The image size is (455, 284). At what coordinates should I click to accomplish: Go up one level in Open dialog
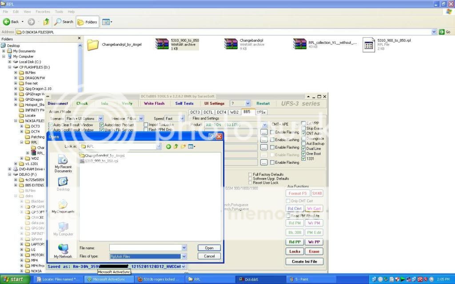[x=176, y=146]
